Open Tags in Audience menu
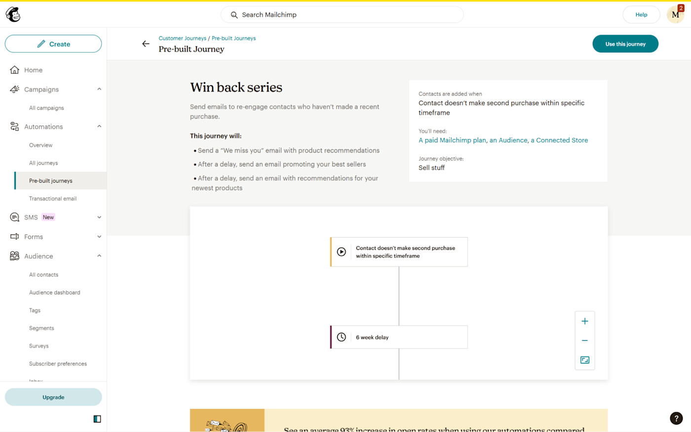 (x=35, y=311)
